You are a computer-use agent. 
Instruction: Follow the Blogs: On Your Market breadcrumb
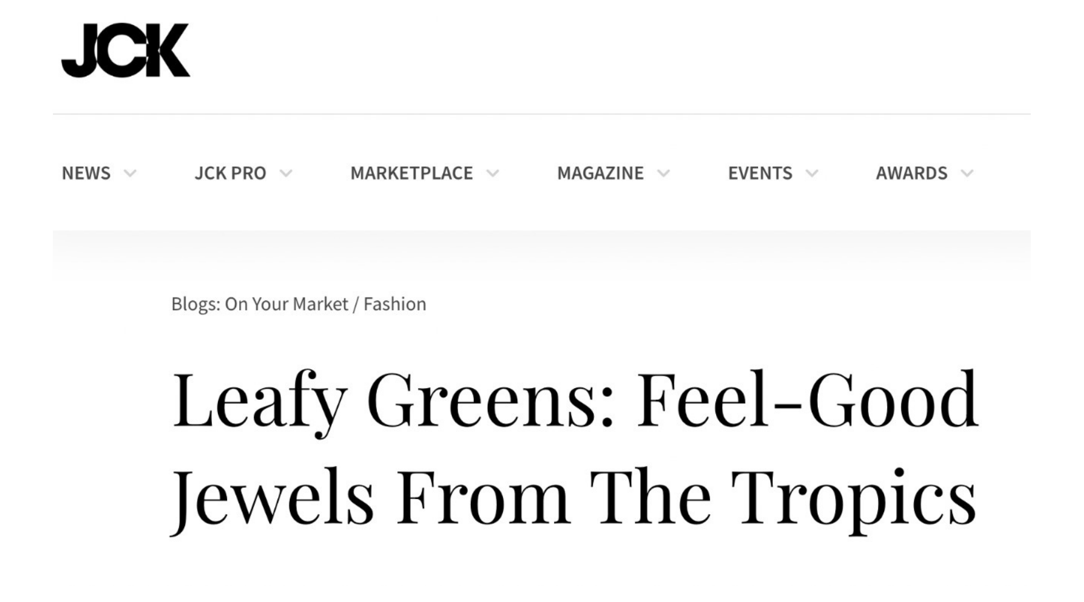coord(260,304)
